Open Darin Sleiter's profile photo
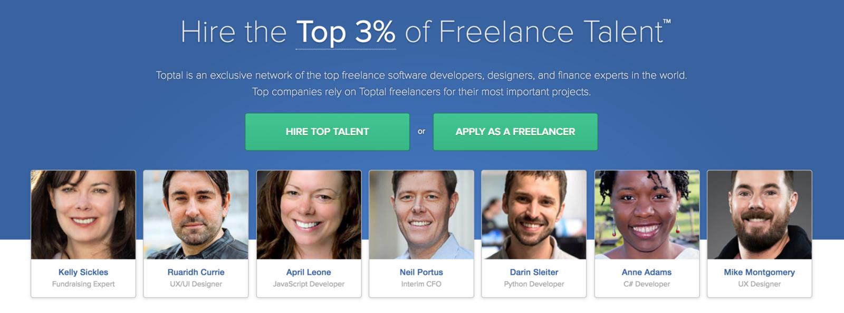This screenshot has height=313, width=844. 534,215
